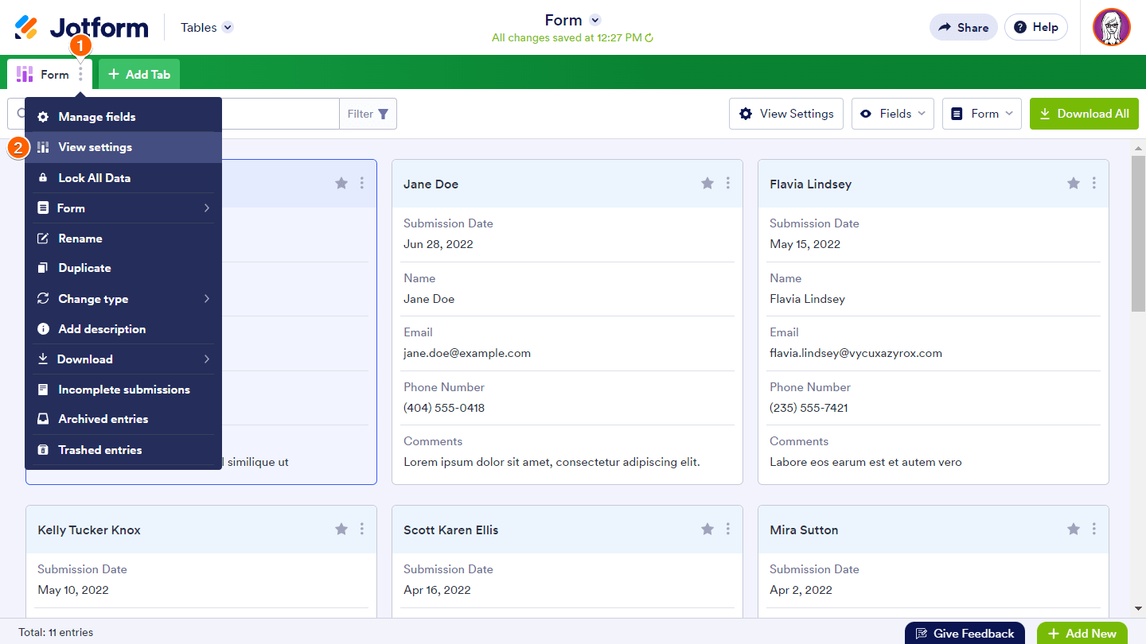Click the Jotform logo icon
Image resolution: width=1146 pixels, height=644 pixels.
tap(26, 28)
